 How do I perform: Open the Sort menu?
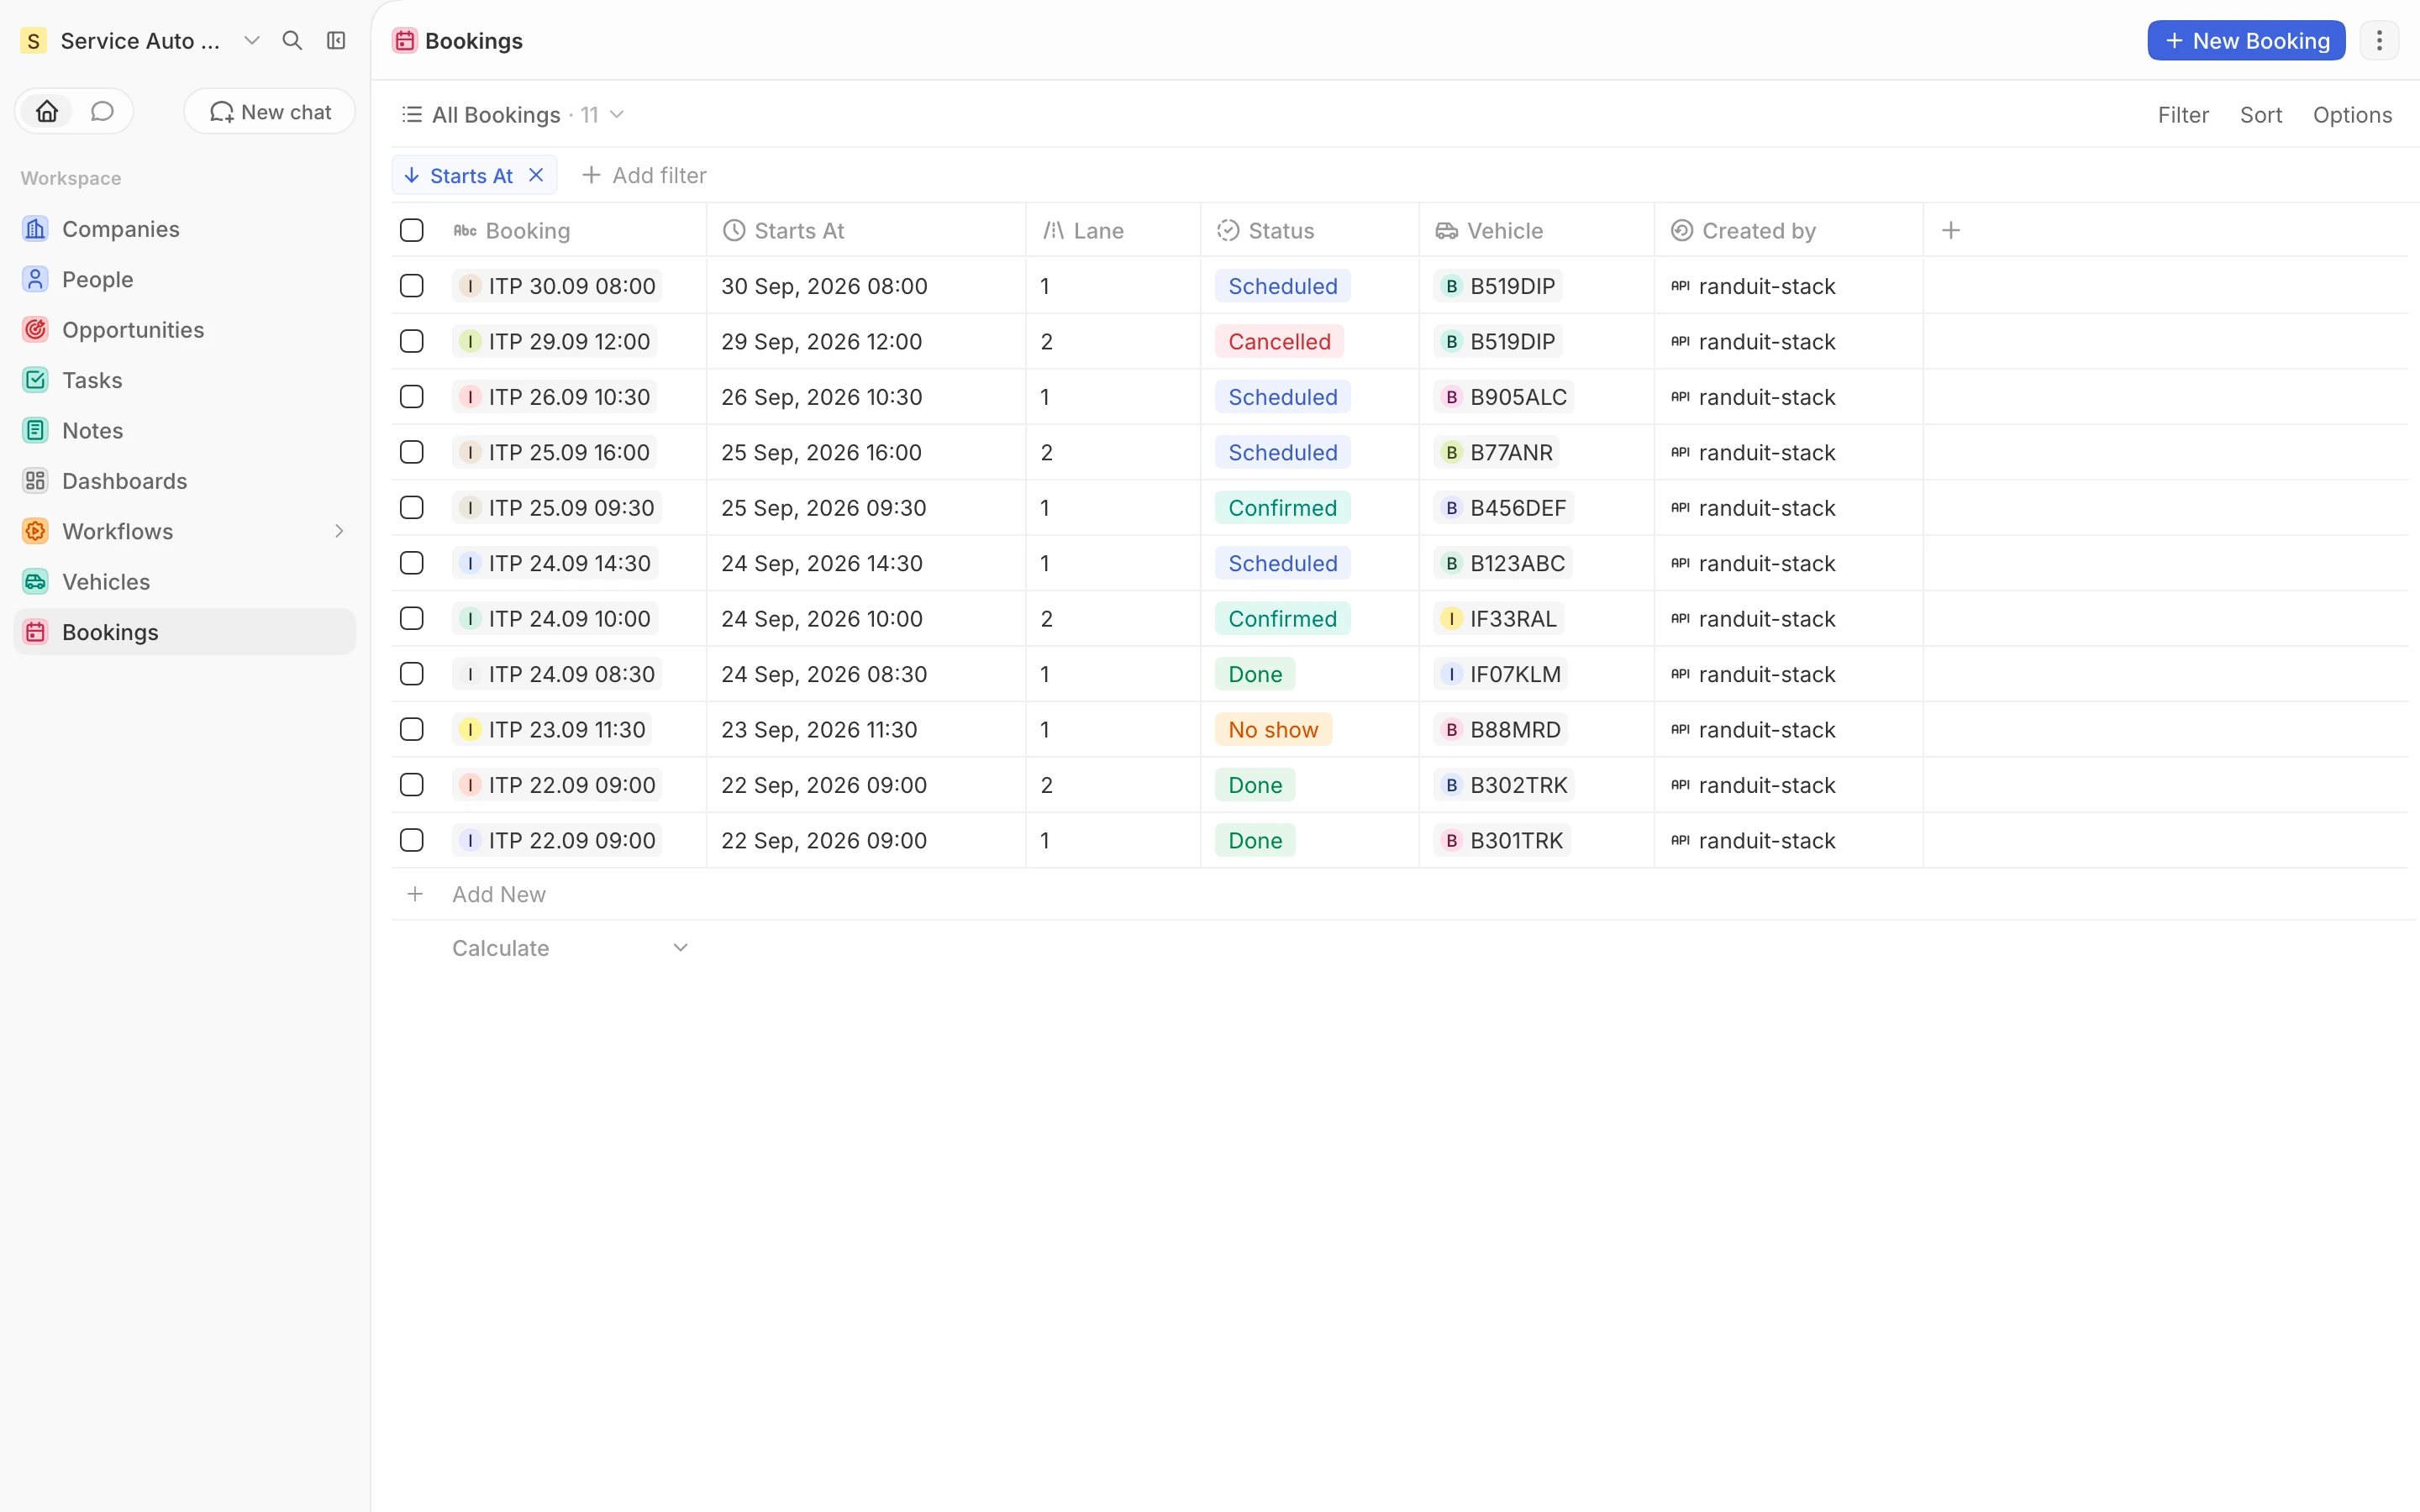pos(2260,115)
